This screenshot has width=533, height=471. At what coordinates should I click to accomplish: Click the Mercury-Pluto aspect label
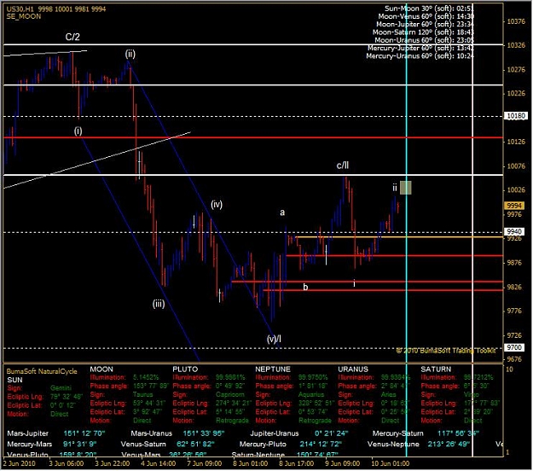(x=264, y=445)
